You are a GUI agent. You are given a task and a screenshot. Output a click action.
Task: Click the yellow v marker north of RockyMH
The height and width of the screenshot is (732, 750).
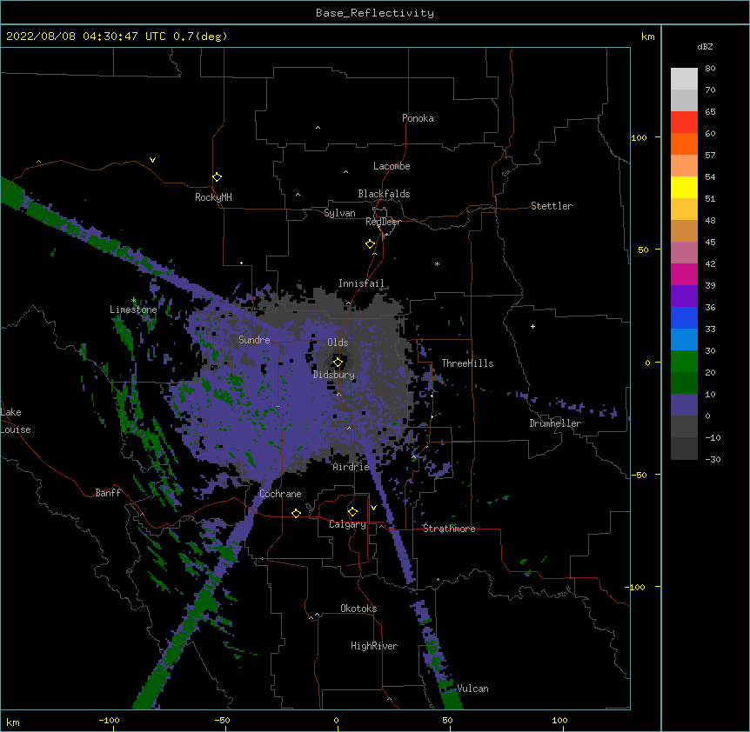pos(152,160)
